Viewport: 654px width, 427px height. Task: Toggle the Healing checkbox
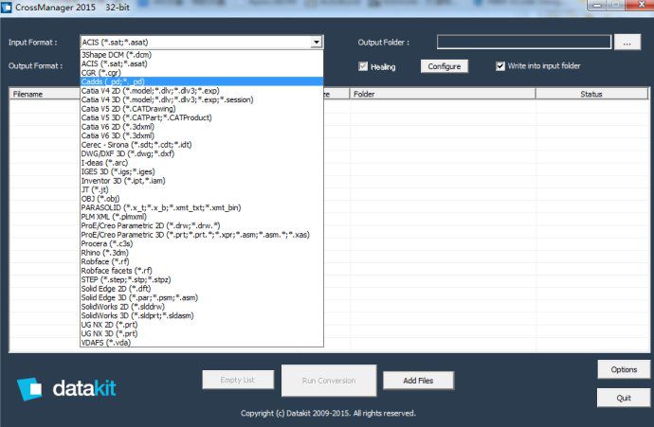pos(363,66)
